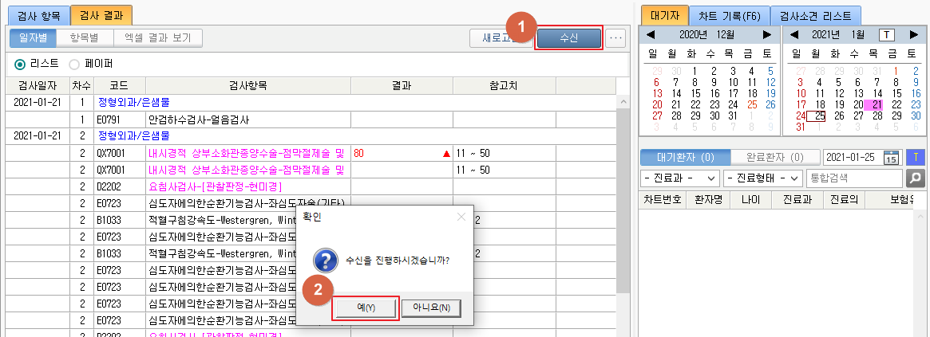
Task: Close the 확인 dialog with X
Action: tap(461, 216)
